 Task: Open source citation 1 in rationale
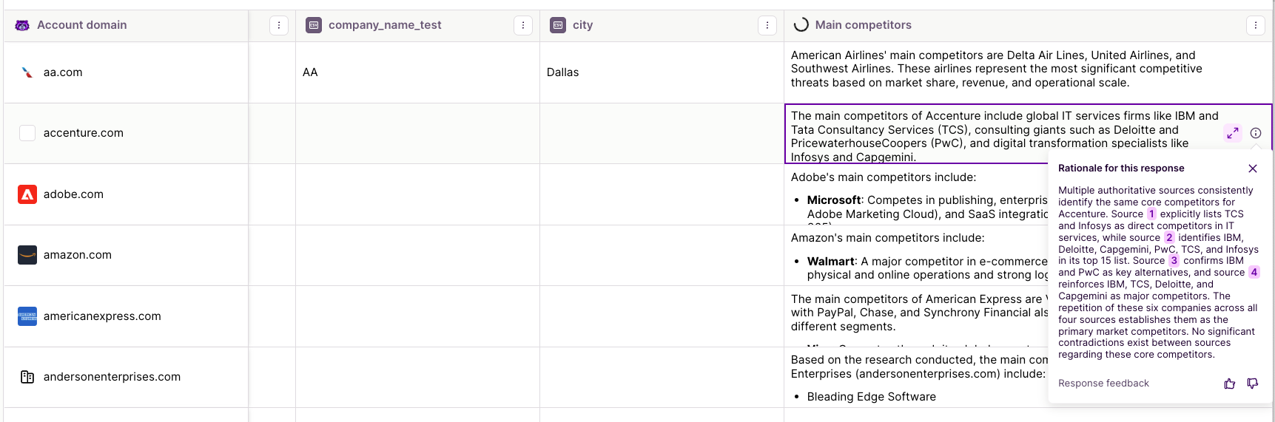[1151, 214]
